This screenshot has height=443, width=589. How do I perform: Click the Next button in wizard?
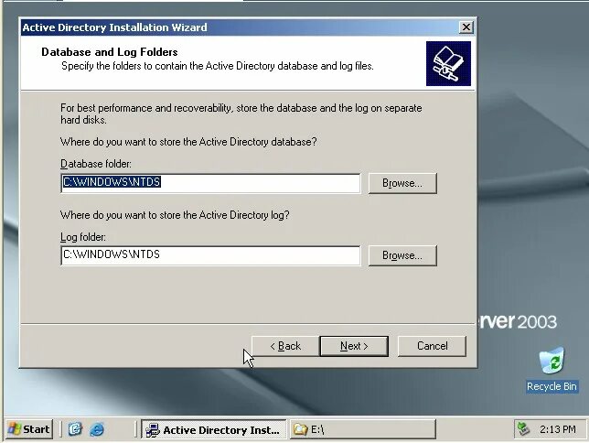(354, 346)
